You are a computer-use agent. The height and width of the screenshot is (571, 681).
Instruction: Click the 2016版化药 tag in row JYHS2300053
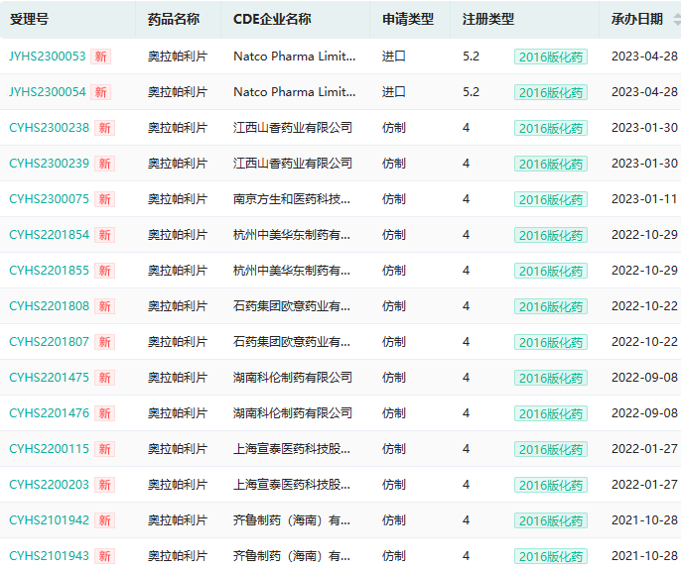point(551,57)
